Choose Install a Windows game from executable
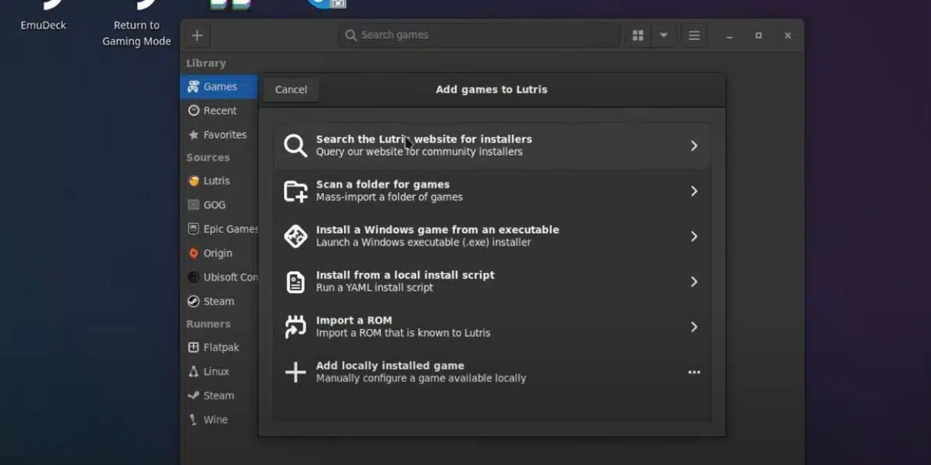 click(492, 236)
